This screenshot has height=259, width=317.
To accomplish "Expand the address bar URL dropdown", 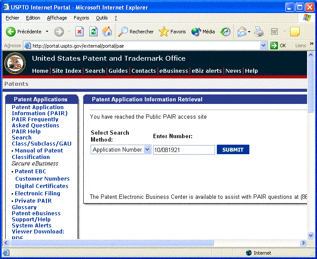I will coord(263,45).
